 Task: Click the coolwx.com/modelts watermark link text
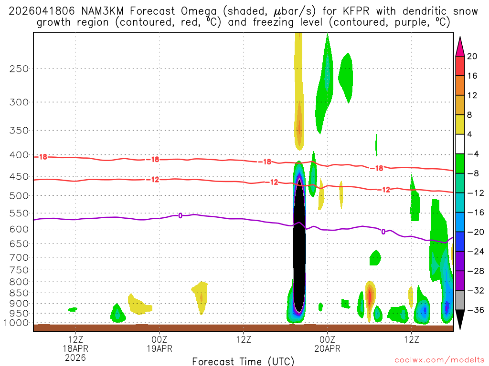(439, 360)
